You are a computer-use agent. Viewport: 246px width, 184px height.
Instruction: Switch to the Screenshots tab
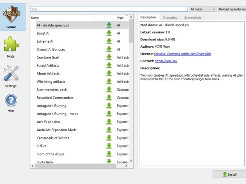pos(193,17)
